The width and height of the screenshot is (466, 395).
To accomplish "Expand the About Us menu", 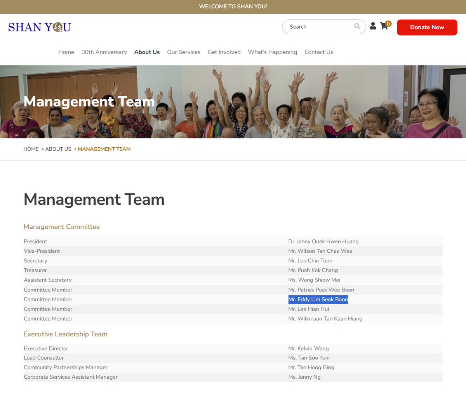I will click(147, 52).
